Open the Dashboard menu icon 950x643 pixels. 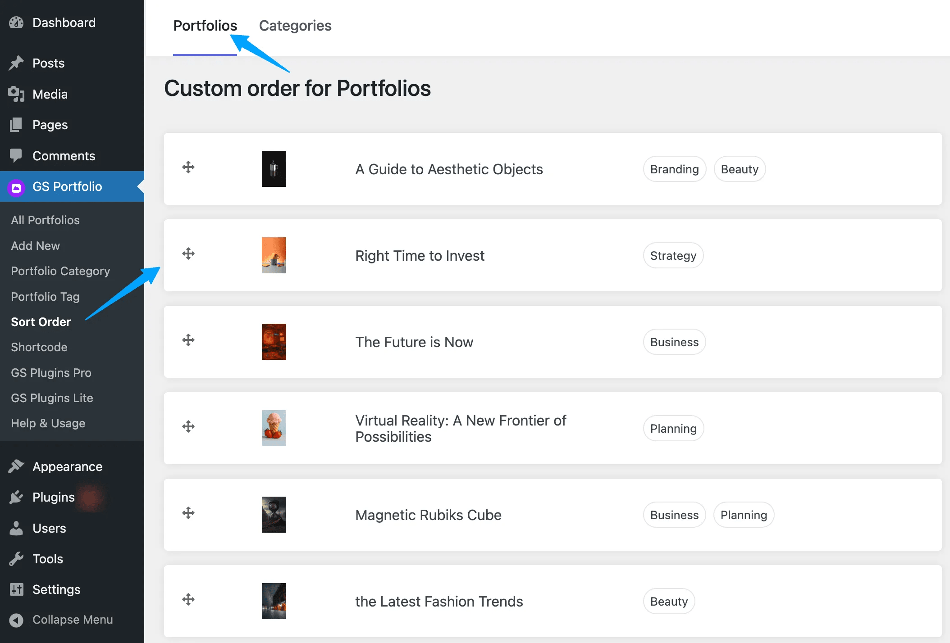click(x=16, y=22)
